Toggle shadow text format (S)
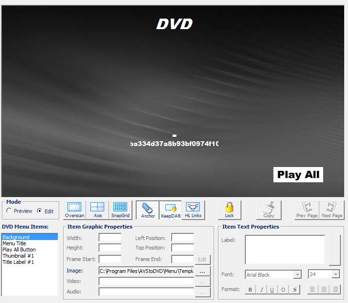Image resolution: width=348 pixels, height=303 pixels. pyautogui.click(x=294, y=290)
